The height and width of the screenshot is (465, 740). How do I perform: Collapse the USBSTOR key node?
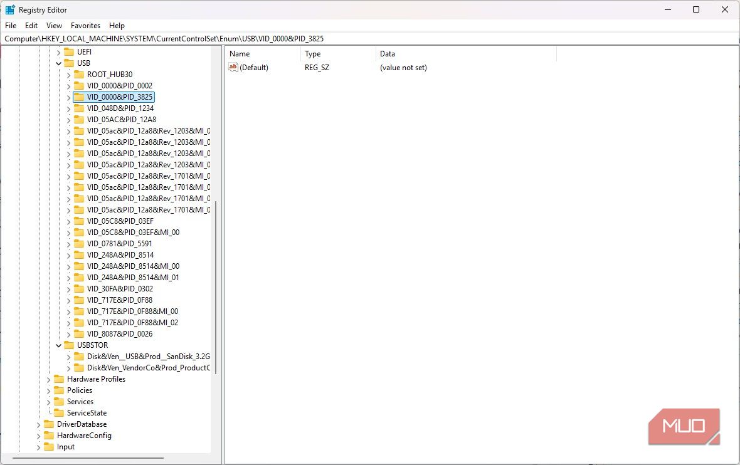[x=58, y=345]
